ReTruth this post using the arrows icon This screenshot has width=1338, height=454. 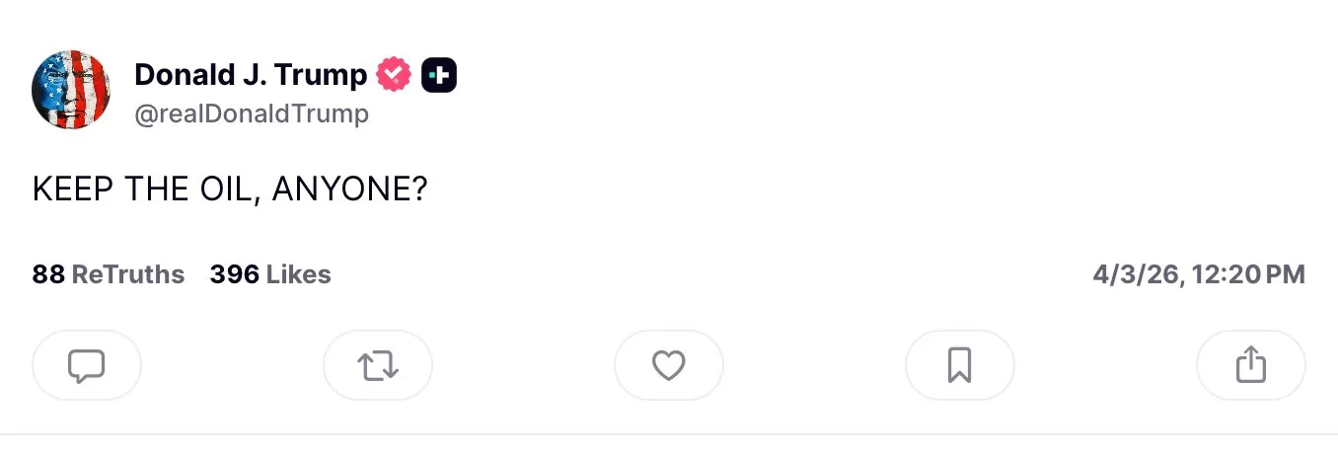pos(378,365)
